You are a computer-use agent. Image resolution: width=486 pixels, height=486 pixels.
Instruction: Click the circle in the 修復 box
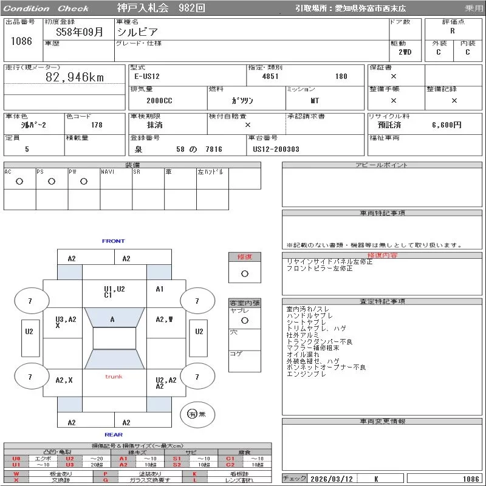pyautogui.click(x=245, y=273)
